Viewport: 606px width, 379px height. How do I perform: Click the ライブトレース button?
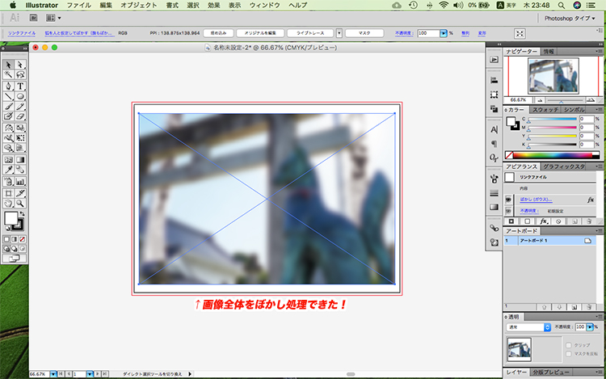pyautogui.click(x=310, y=33)
